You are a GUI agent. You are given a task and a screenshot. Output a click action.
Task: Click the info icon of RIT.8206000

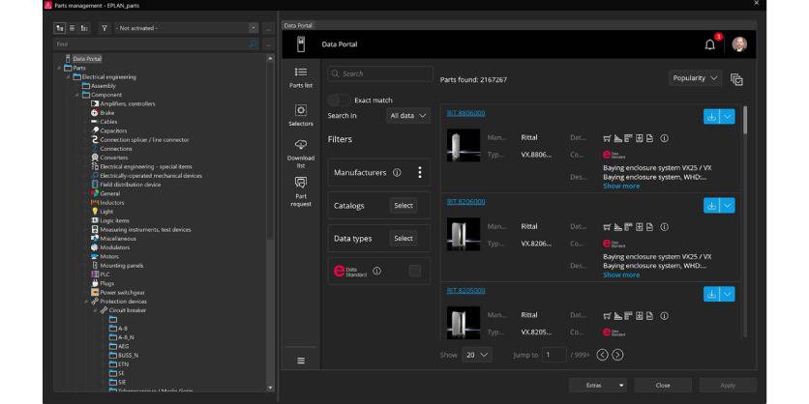(665, 227)
